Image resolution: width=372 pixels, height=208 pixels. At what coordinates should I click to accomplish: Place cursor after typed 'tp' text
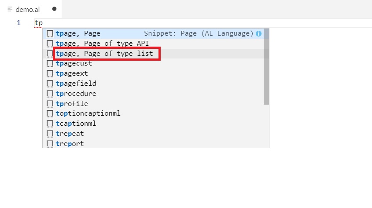(x=43, y=23)
